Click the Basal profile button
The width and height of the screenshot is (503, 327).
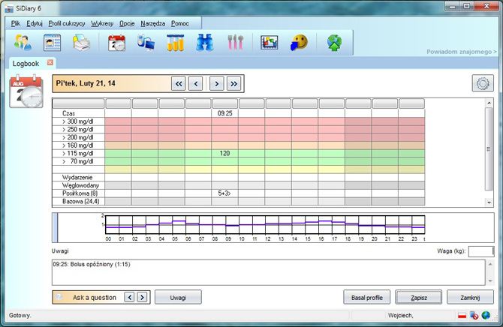pos(366,297)
